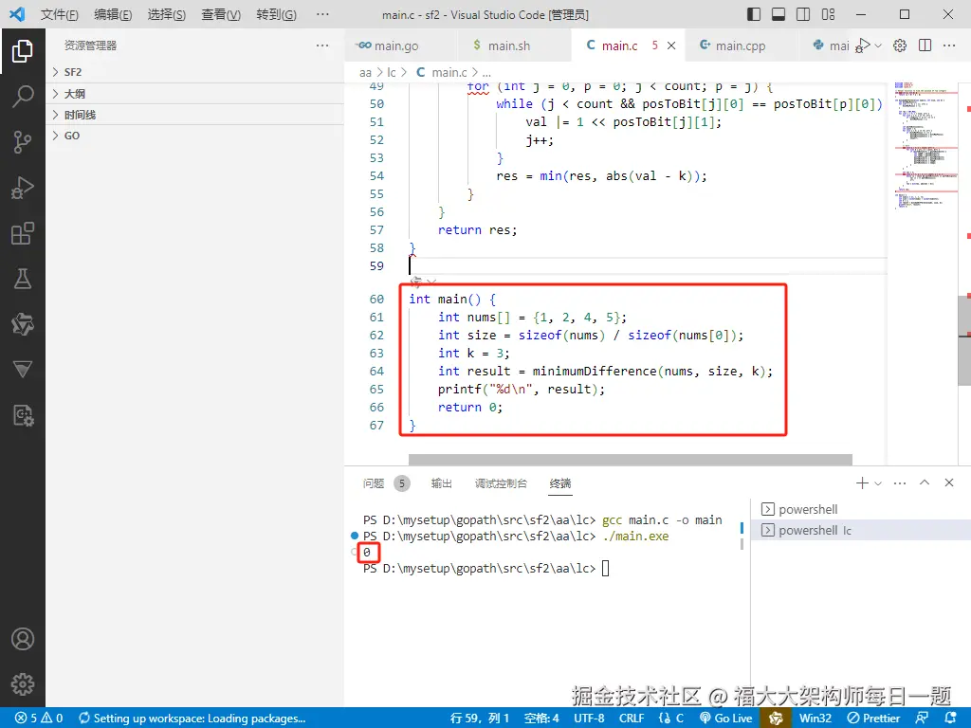Open the Extensions view
This screenshot has width=971, height=728.
[x=23, y=233]
